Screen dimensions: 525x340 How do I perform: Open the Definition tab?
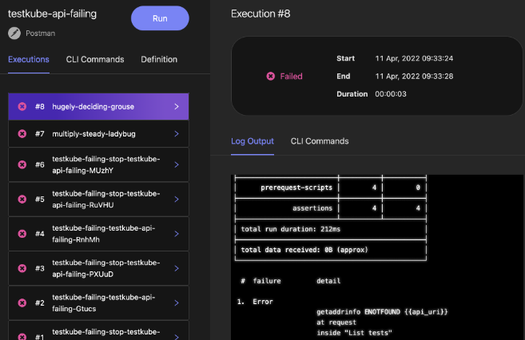coord(159,60)
